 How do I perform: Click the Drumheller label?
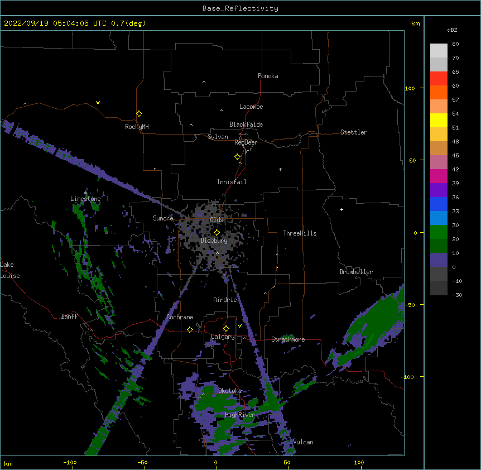(x=356, y=272)
